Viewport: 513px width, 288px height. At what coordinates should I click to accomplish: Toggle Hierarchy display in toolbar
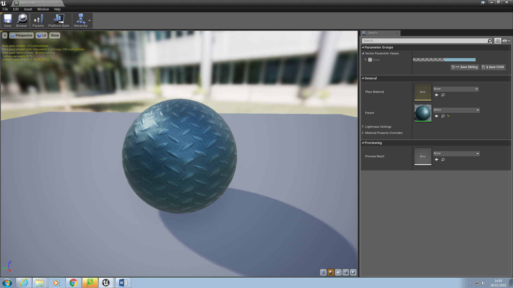point(81,21)
